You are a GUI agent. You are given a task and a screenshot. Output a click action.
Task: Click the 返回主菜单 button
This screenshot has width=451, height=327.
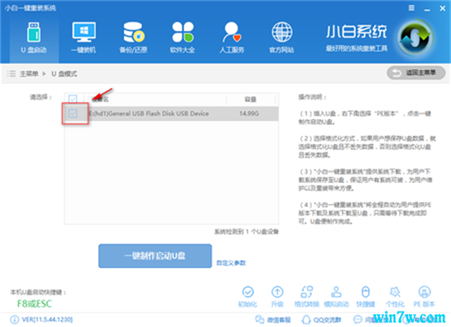(x=416, y=73)
